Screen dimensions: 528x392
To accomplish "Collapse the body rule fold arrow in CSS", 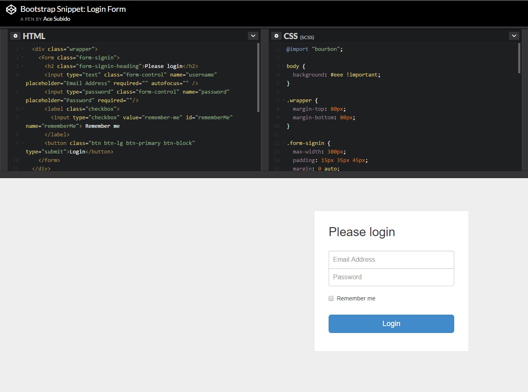I will pyautogui.click(x=283, y=66).
